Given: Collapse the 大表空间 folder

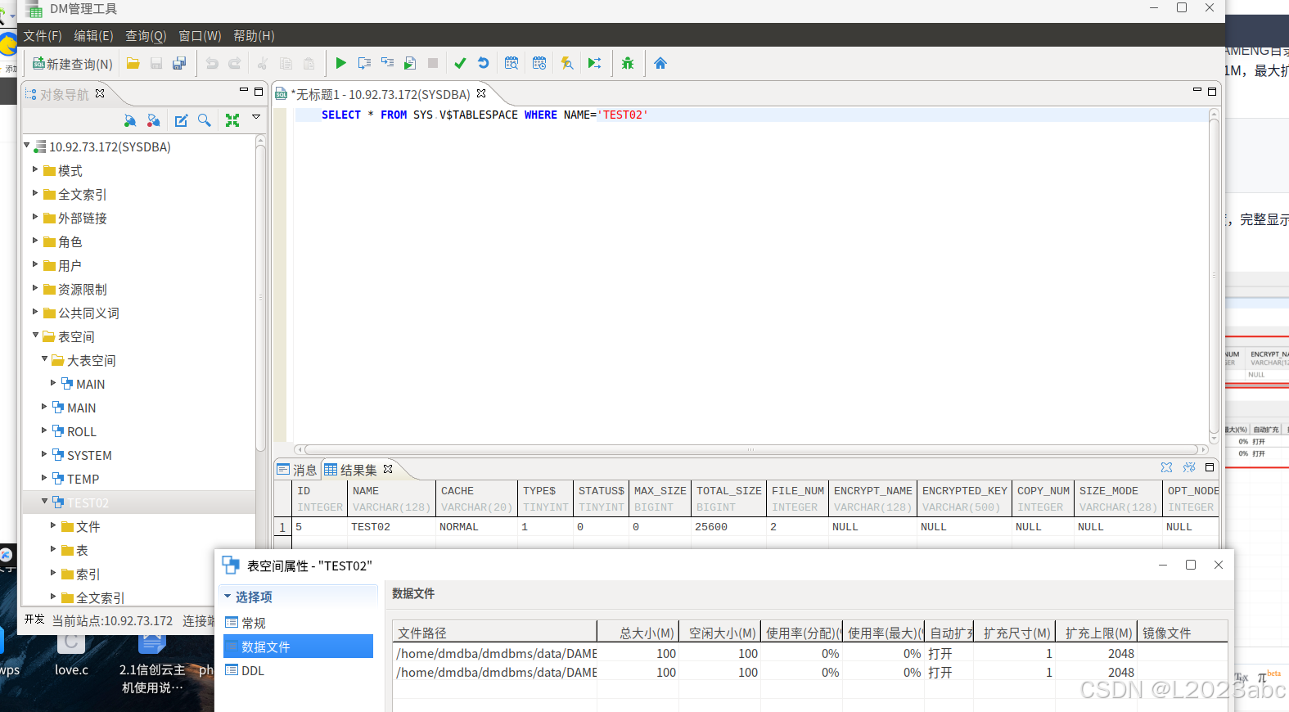Looking at the screenshot, I should coord(44,359).
